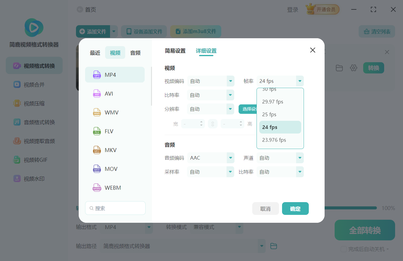Pick the MOV format icon

97,169
